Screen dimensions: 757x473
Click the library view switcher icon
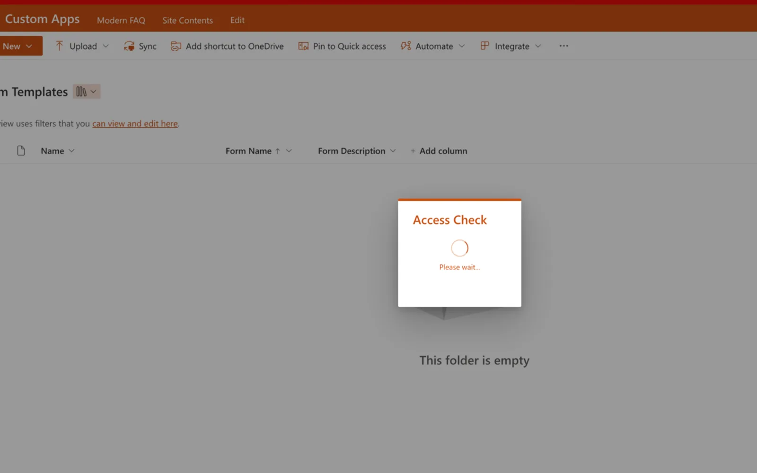[81, 91]
